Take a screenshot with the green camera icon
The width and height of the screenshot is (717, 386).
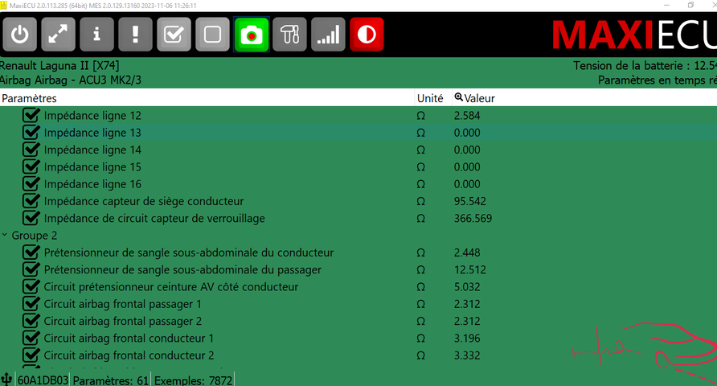click(x=251, y=35)
